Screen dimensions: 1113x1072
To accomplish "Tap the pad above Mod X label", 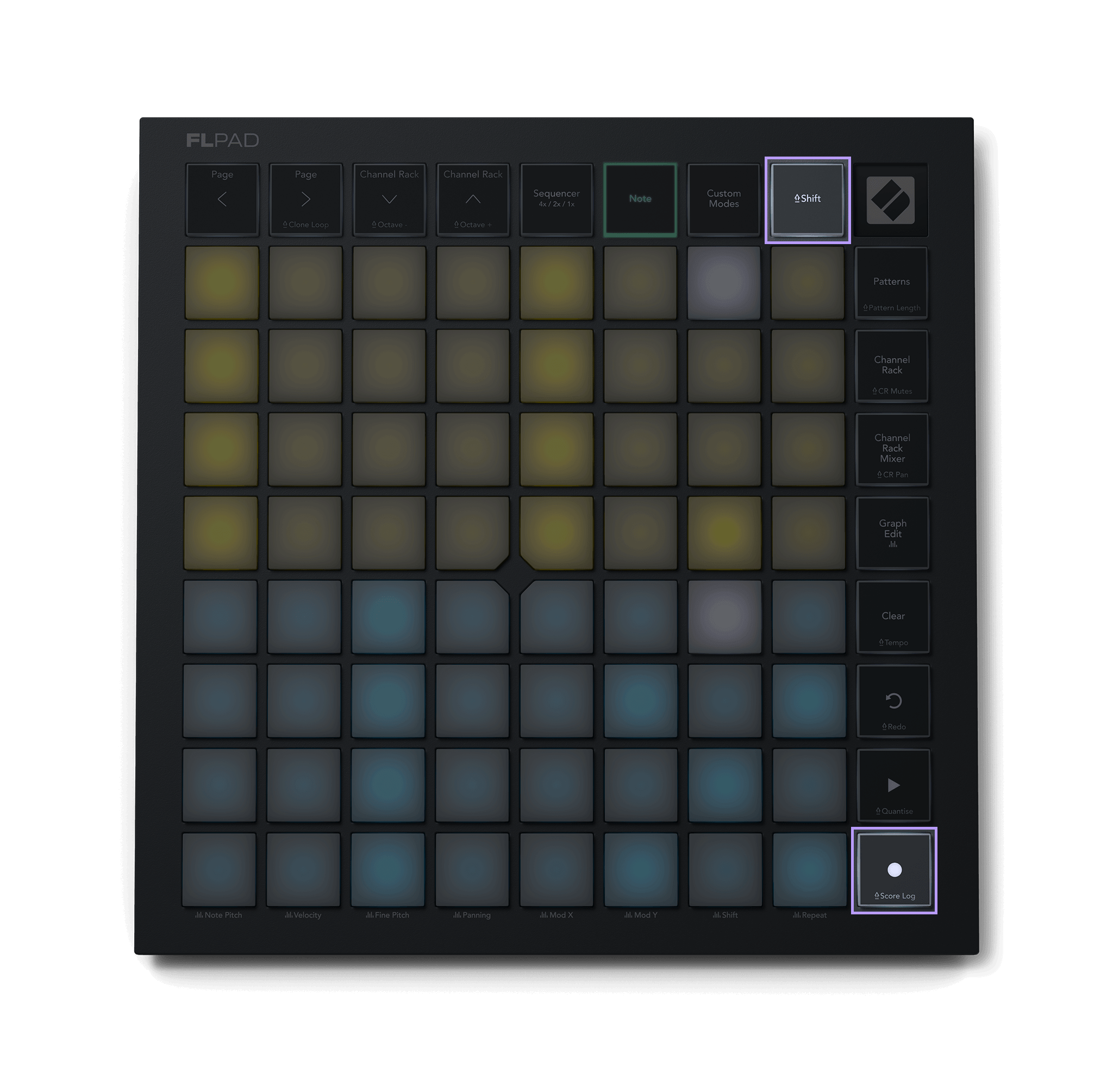I will [x=556, y=869].
